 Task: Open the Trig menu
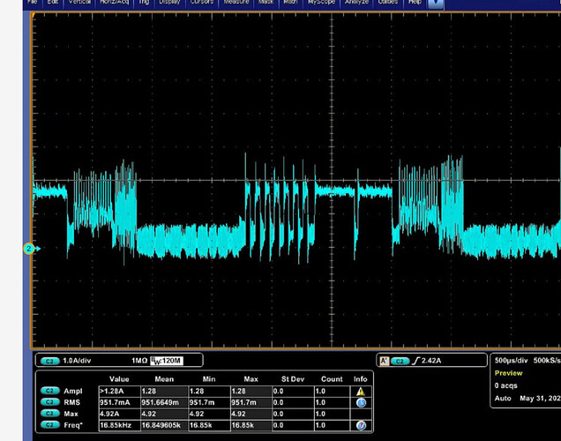point(144,2)
